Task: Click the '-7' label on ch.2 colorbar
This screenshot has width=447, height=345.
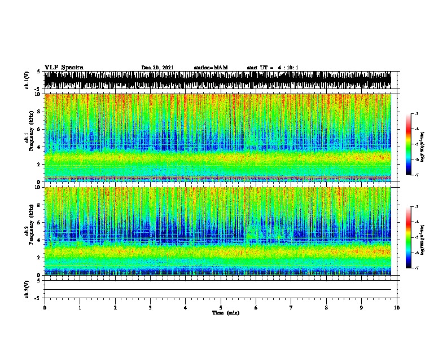Action: click(x=417, y=268)
